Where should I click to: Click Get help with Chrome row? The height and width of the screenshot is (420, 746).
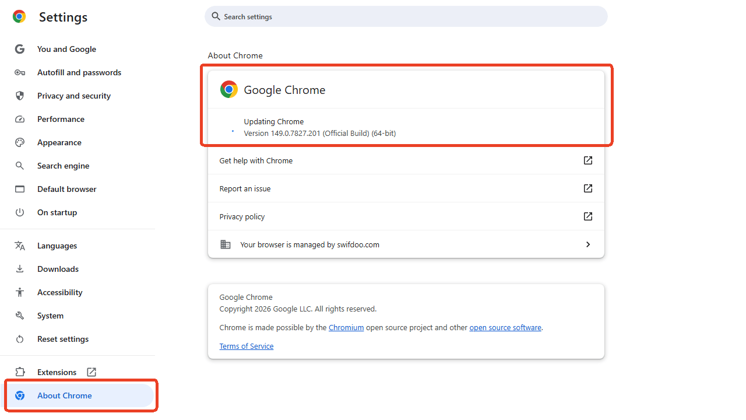[x=406, y=160]
